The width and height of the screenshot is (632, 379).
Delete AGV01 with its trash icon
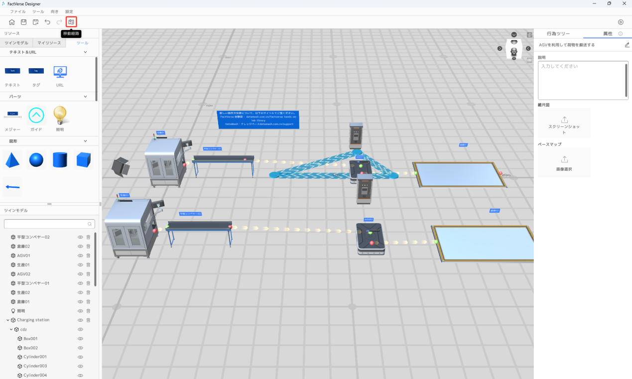tap(88, 255)
